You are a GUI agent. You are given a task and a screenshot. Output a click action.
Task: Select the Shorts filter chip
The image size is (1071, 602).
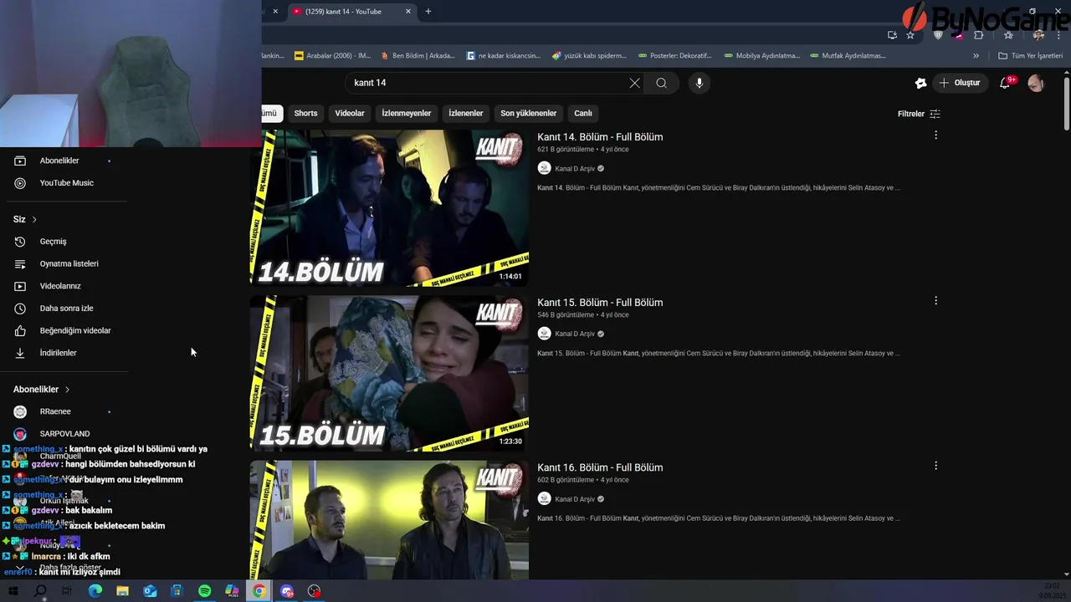(305, 114)
